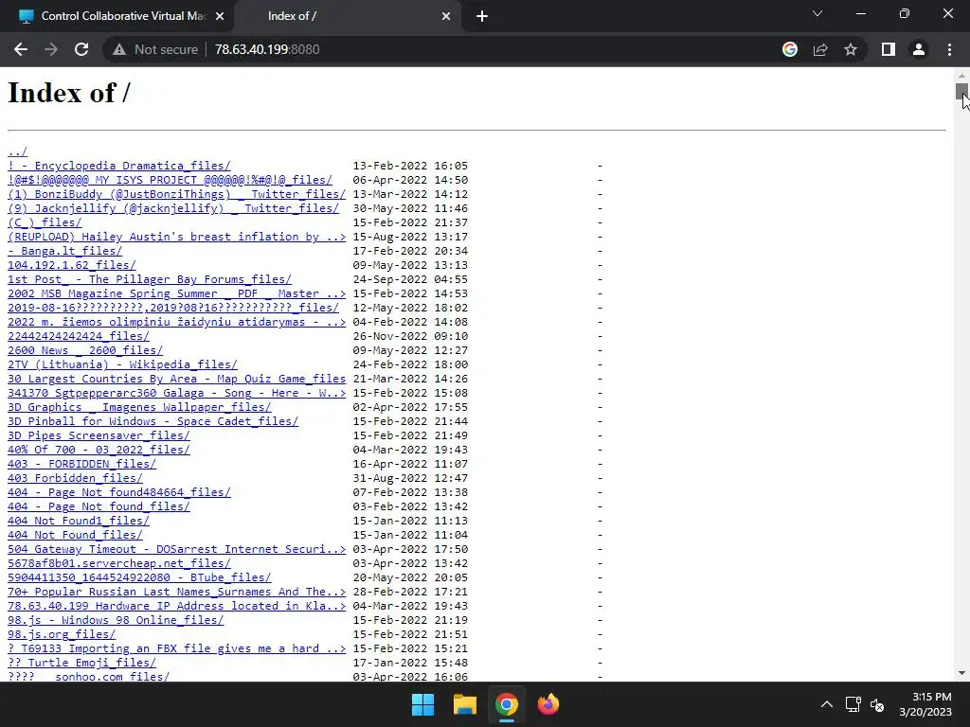
Task: Open 98.js - Windows 98 Online_files link
Action: (116, 621)
